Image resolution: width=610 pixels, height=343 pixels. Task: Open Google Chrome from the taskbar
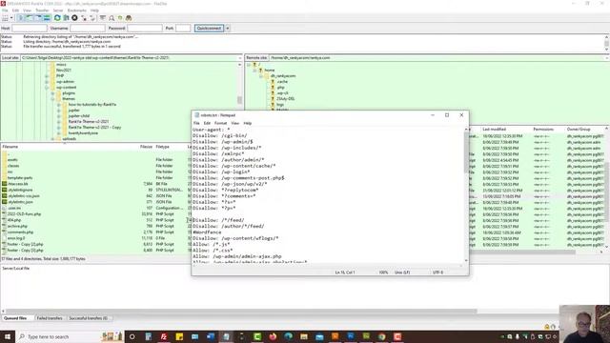[381, 336]
